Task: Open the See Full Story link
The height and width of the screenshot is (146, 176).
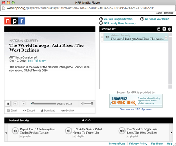Action: click(x=37, y=61)
